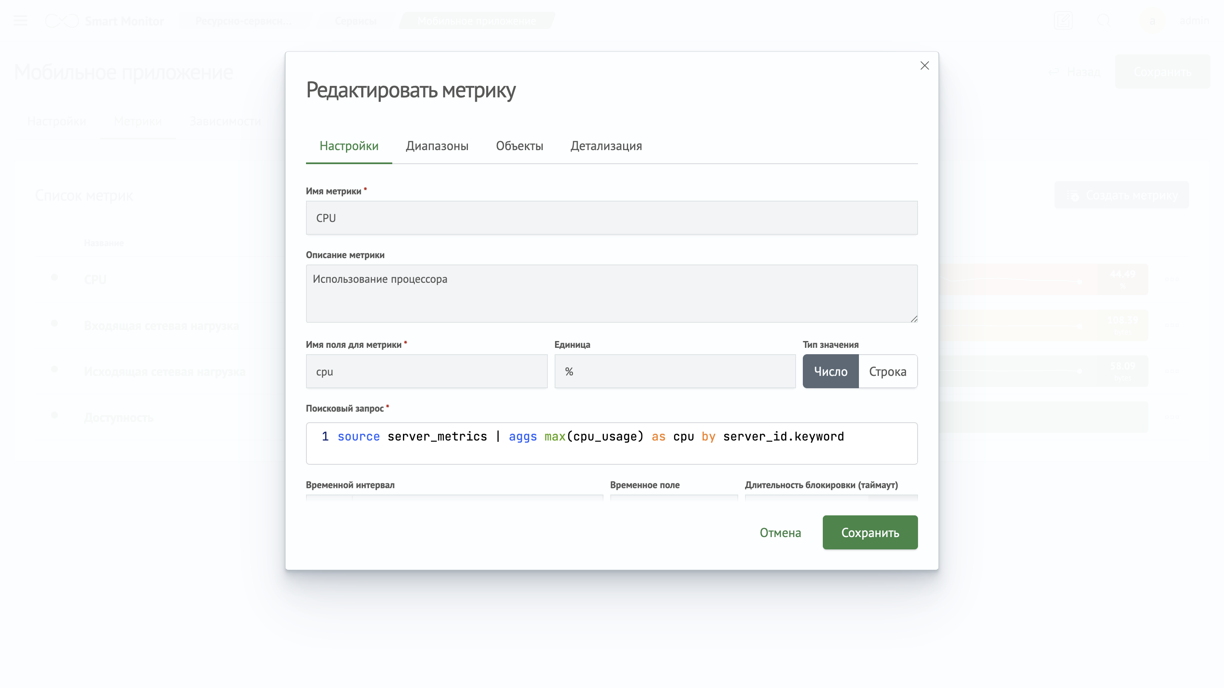Image resolution: width=1224 pixels, height=688 pixels.
Task: Open background Метрики tab
Action: [x=138, y=121]
